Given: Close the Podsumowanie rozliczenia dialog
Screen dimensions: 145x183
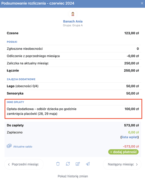Looking at the screenshot, I should [x=142, y=3].
